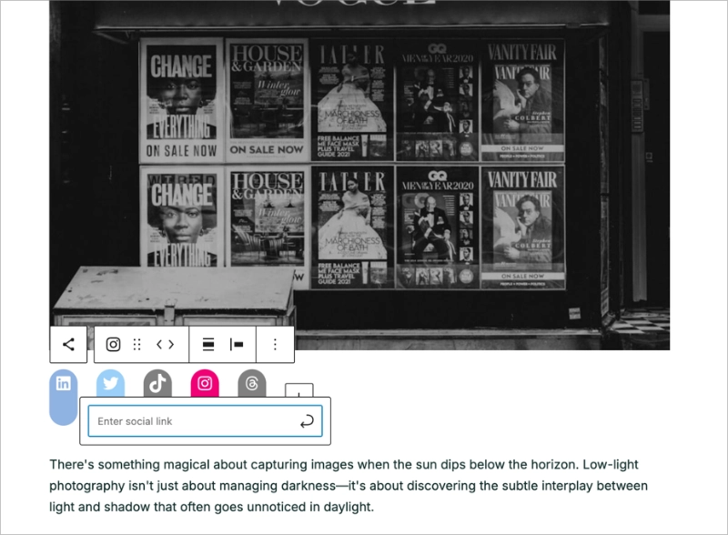Add a new social icon block
This screenshot has height=535, width=728.
(x=299, y=390)
